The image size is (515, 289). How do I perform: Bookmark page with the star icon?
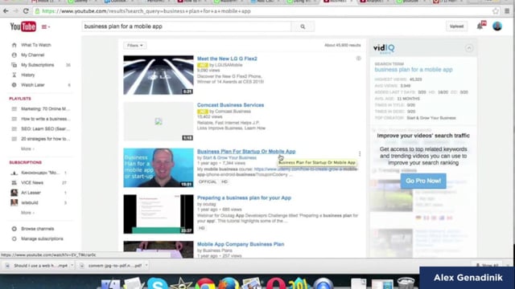point(496,11)
